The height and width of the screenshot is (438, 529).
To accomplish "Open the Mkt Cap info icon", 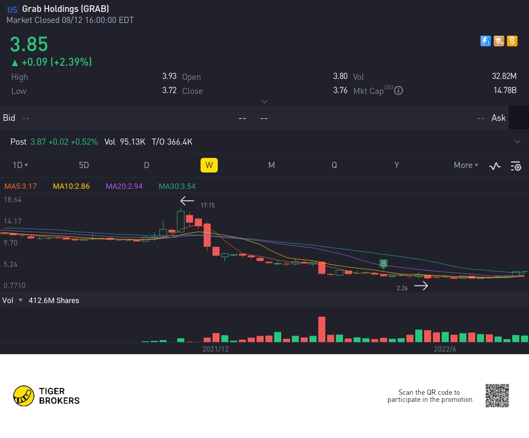I will tap(399, 91).
